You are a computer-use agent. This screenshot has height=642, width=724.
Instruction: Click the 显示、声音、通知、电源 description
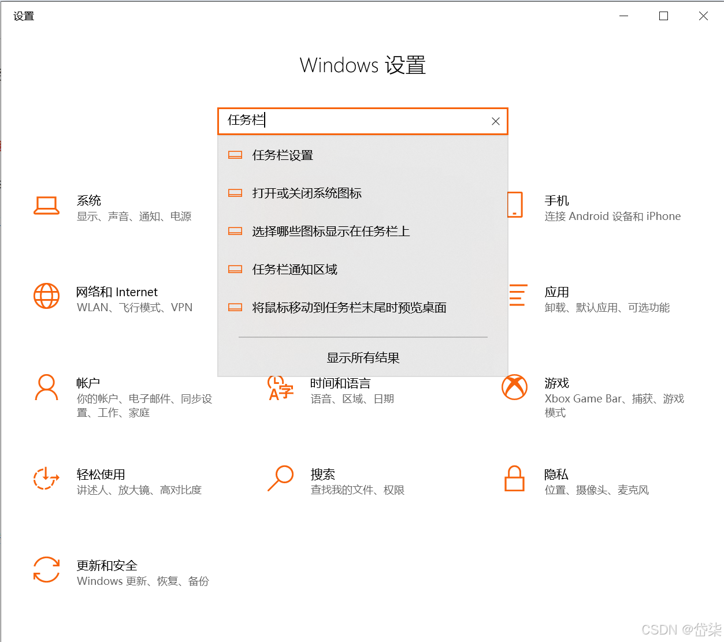pos(134,217)
